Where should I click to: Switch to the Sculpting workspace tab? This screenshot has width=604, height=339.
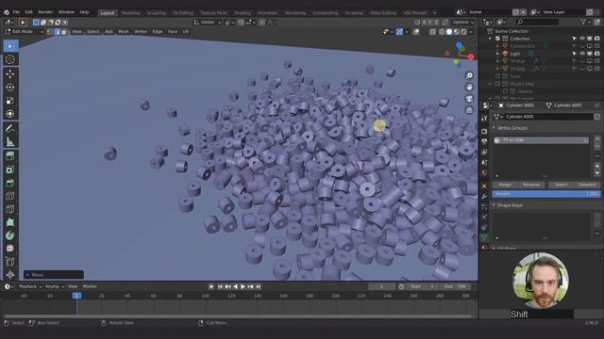tap(156, 12)
